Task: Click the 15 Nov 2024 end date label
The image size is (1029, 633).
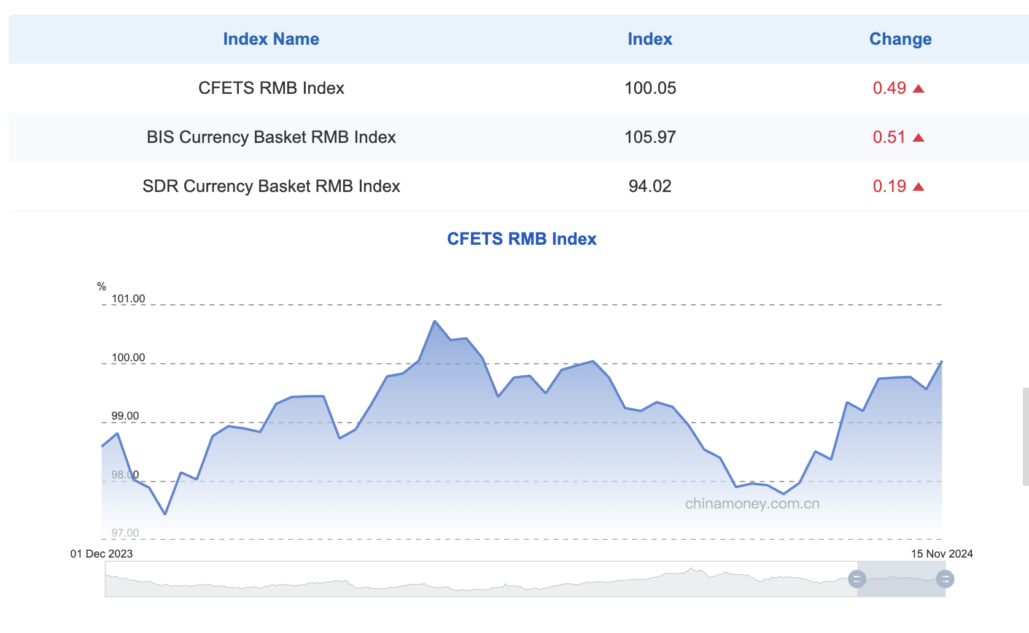Action: pos(942,554)
